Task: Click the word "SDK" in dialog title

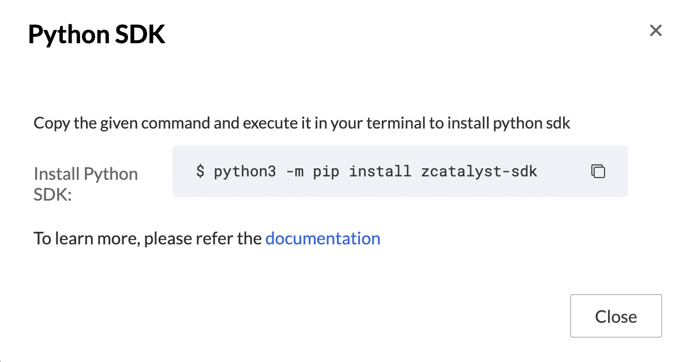Action: point(140,35)
